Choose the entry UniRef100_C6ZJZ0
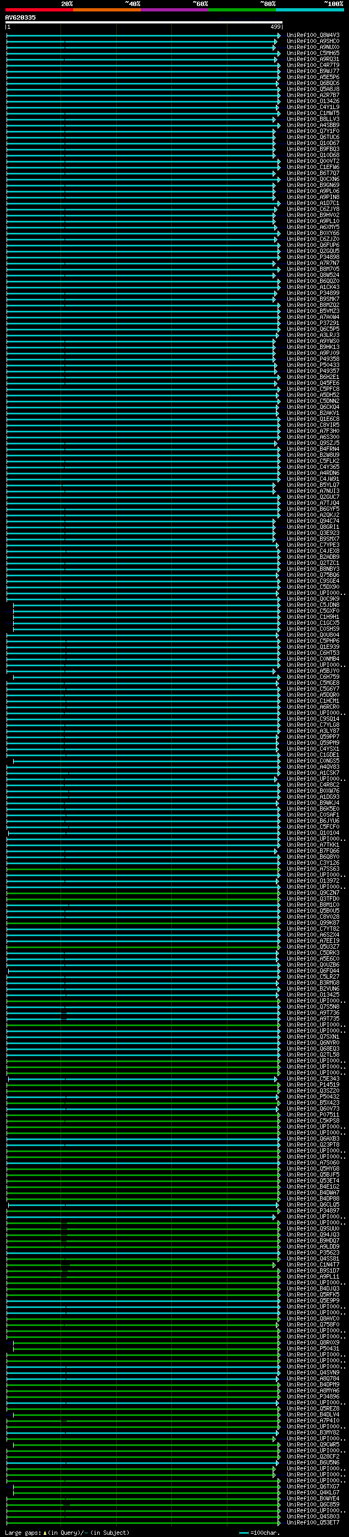The height and width of the screenshot is (1537, 349). pos(313,239)
